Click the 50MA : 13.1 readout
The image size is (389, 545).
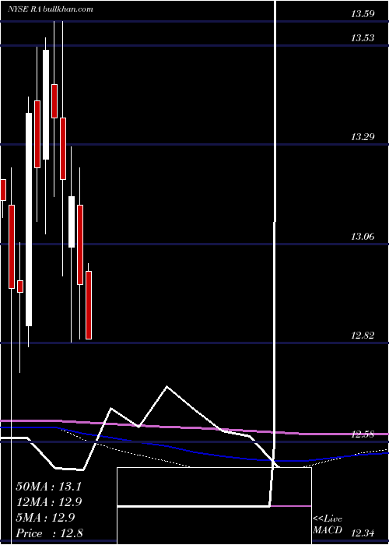click(48, 487)
